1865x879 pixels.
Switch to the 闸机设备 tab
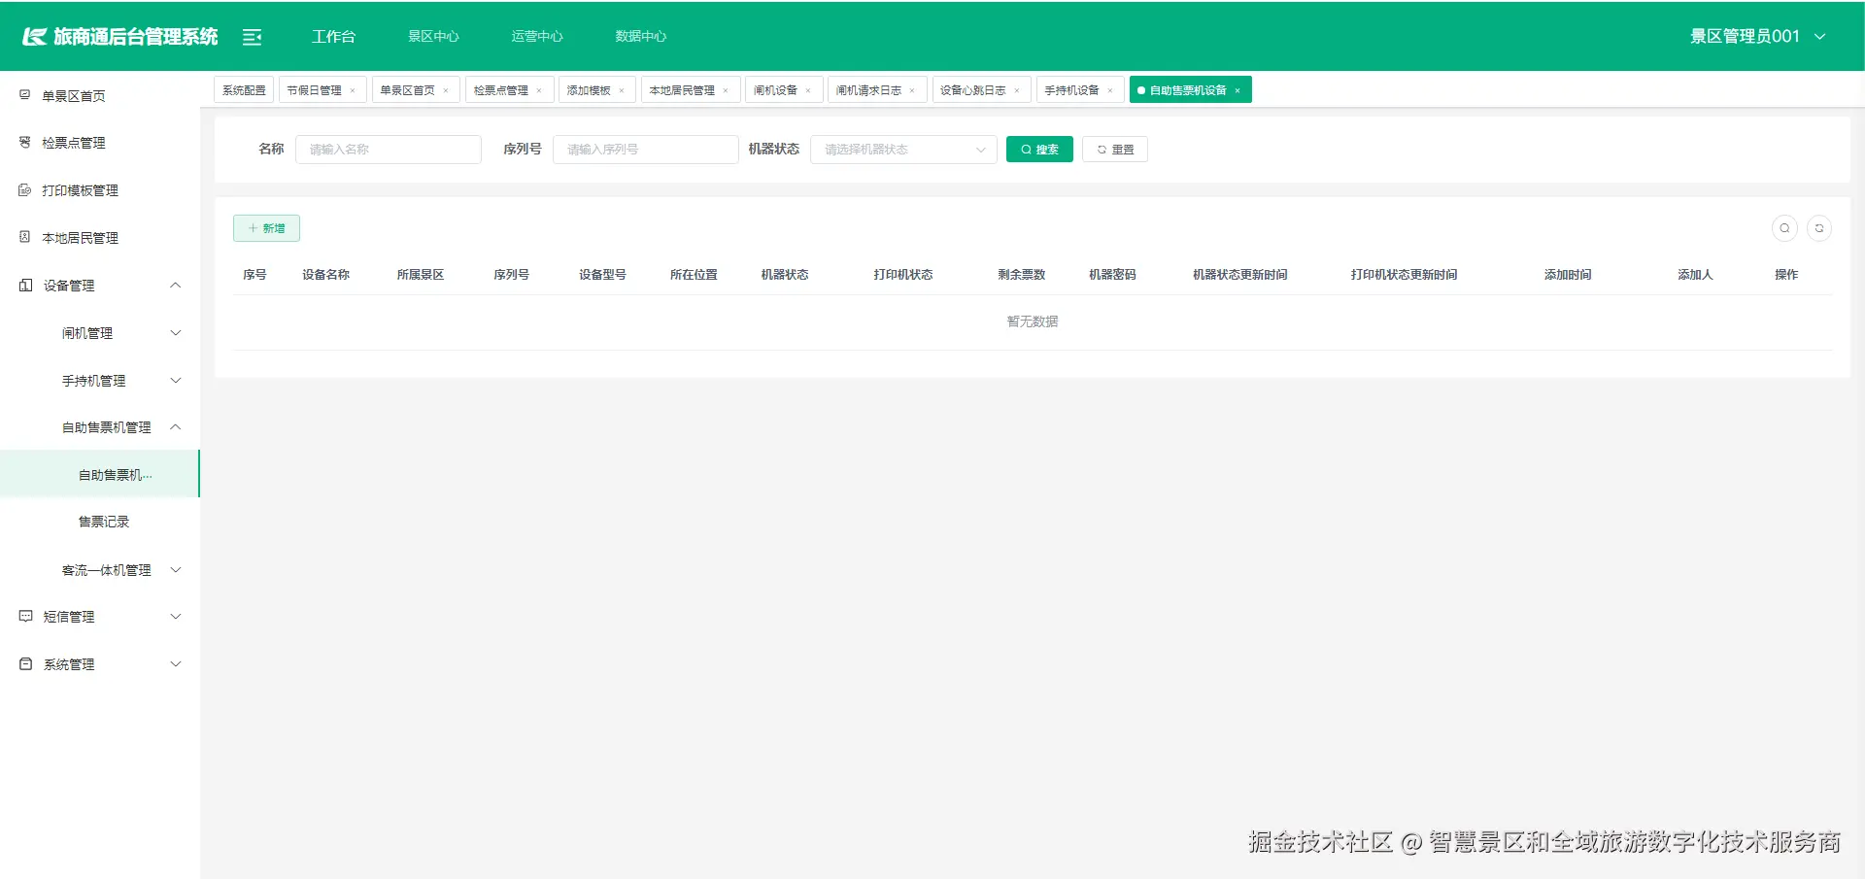[776, 89]
